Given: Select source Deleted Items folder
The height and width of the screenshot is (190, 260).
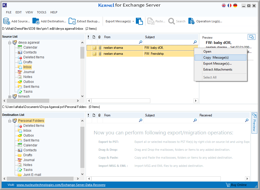Looking at the screenshot, I should [34, 57].
